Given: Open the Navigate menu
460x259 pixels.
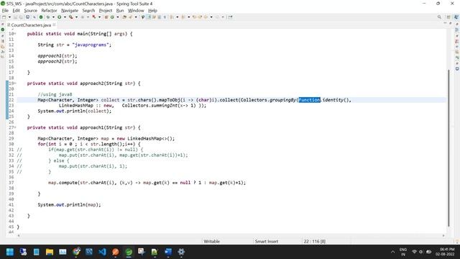Looking at the screenshot, I should pyautogui.click(x=70, y=11).
